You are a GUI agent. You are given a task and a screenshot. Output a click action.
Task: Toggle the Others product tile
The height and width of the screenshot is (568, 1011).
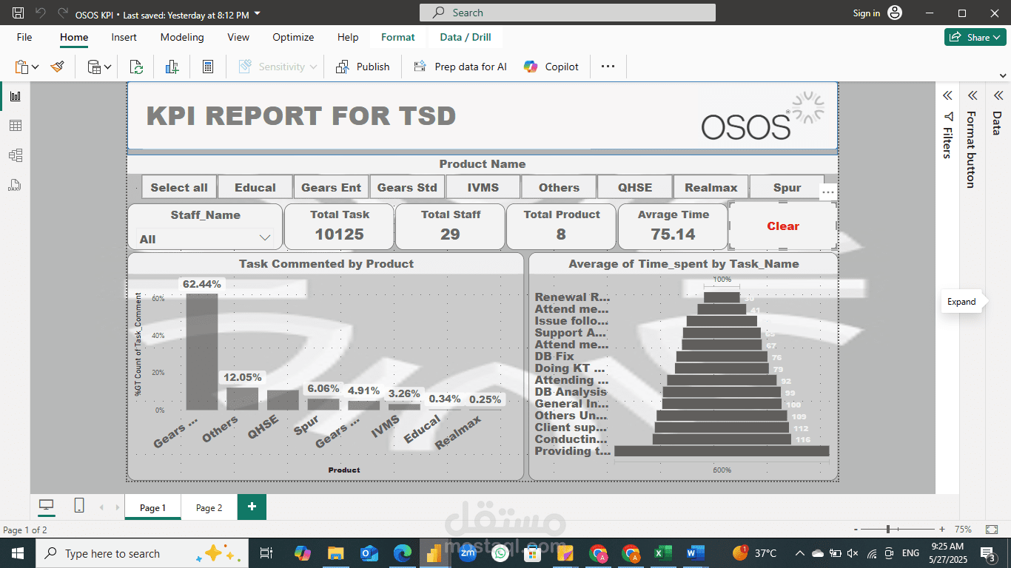tap(559, 187)
